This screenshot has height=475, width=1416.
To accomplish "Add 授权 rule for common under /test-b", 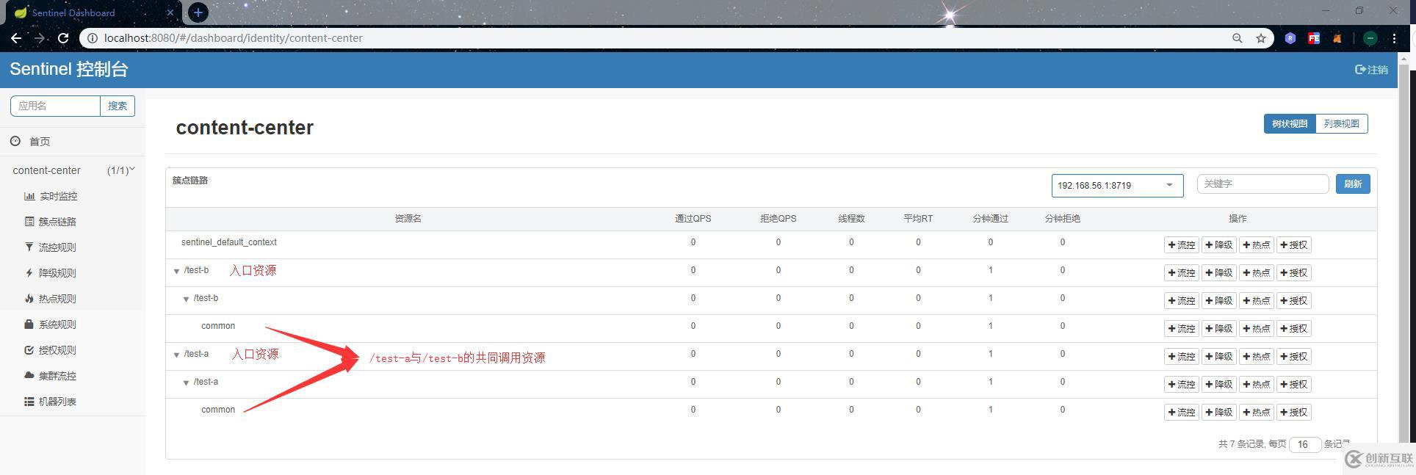I will coord(1294,329).
